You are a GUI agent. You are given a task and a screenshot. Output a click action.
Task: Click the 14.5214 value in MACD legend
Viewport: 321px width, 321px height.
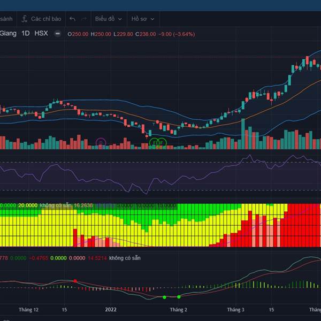click(x=96, y=258)
